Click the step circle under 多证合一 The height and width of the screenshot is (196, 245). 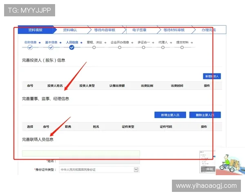pyautogui.click(x=143, y=47)
